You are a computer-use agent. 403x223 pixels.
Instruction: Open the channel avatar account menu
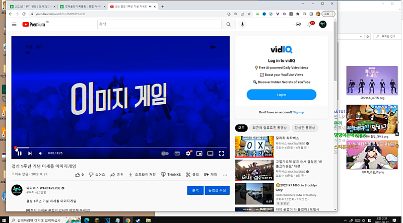[x=323, y=24]
